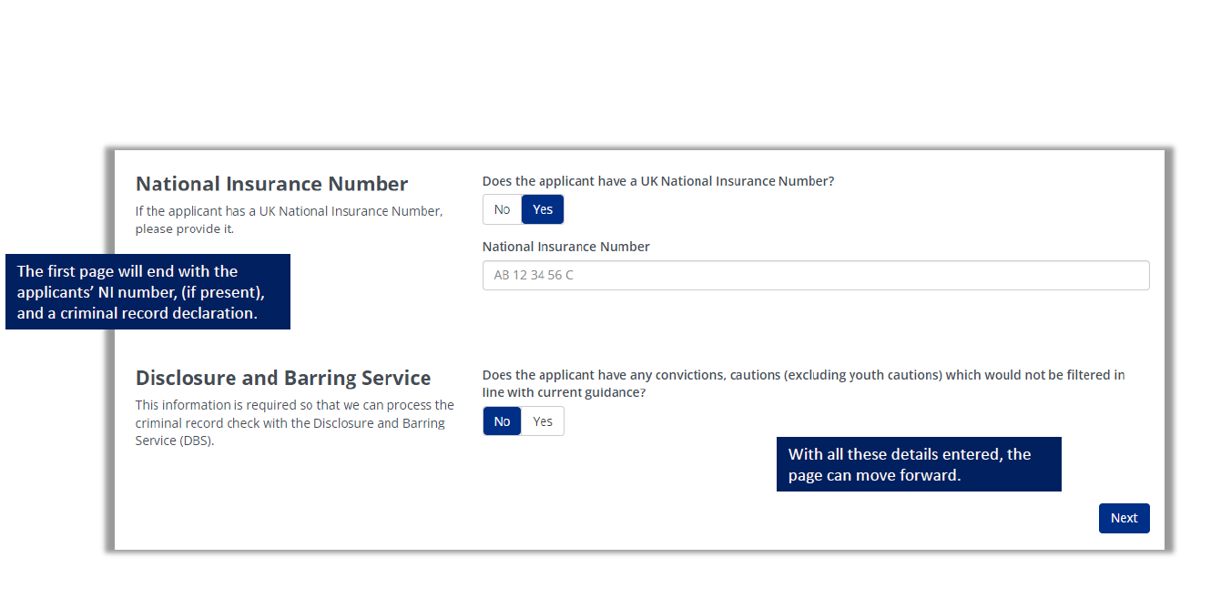Click the National Insurance Number input field
The height and width of the screenshot is (598, 1221).
coord(815,275)
